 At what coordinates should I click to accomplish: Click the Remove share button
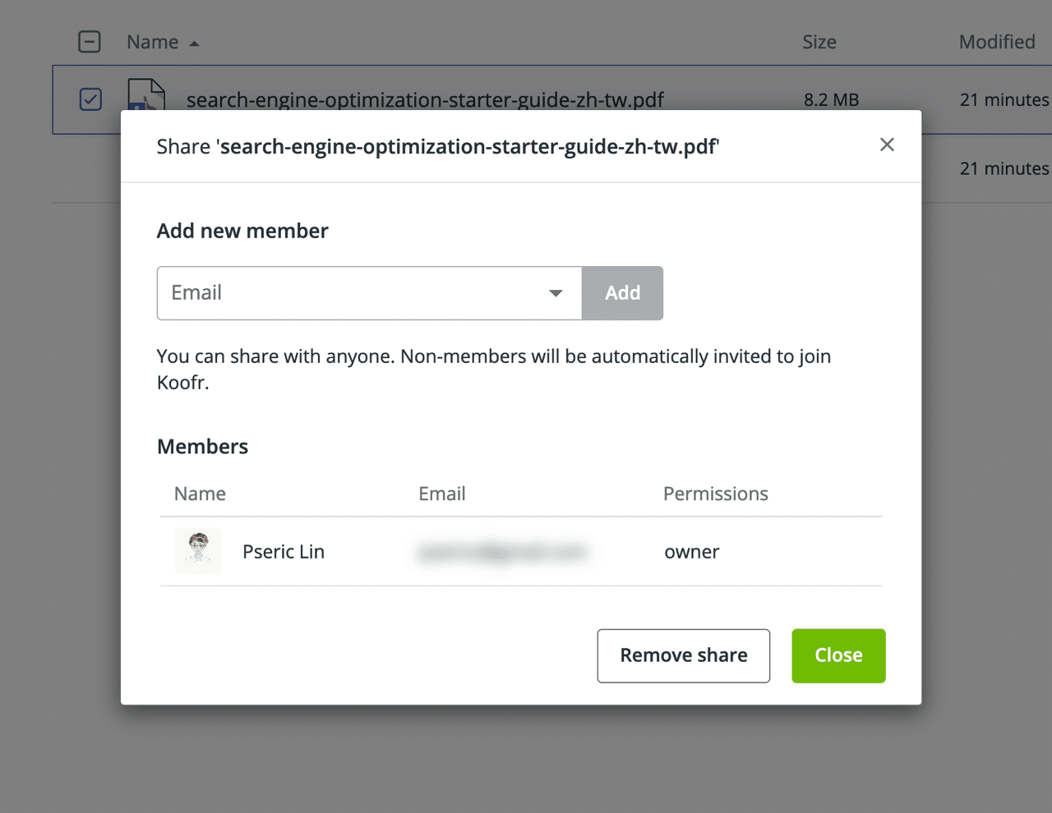click(683, 655)
